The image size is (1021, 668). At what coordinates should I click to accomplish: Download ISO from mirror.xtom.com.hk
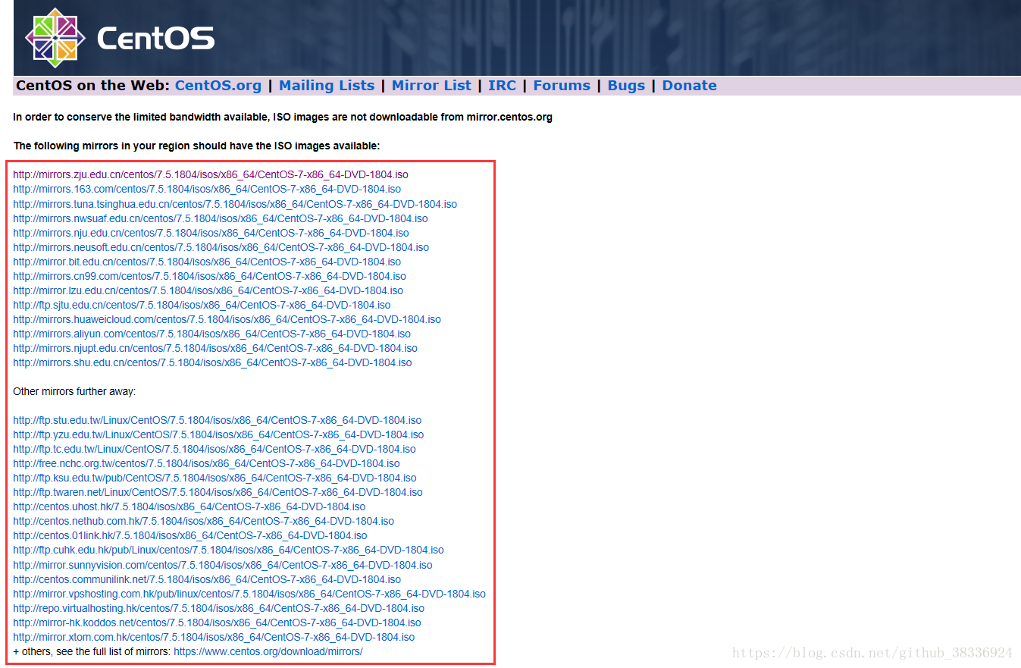[x=214, y=637]
